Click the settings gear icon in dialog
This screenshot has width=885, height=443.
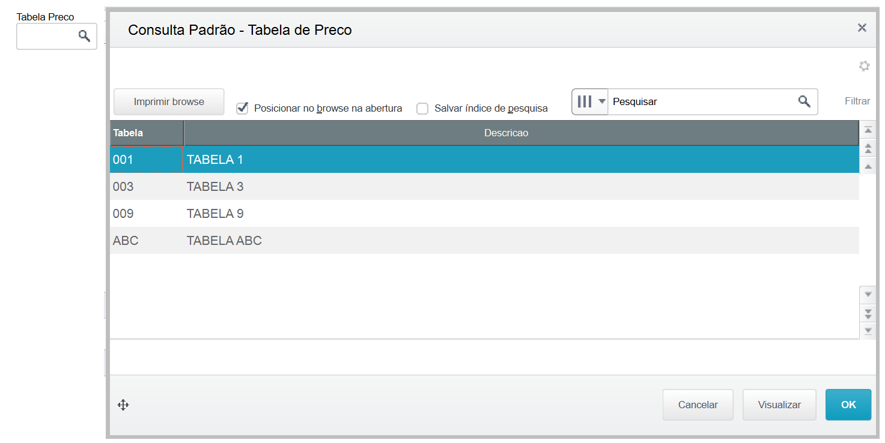click(x=864, y=66)
